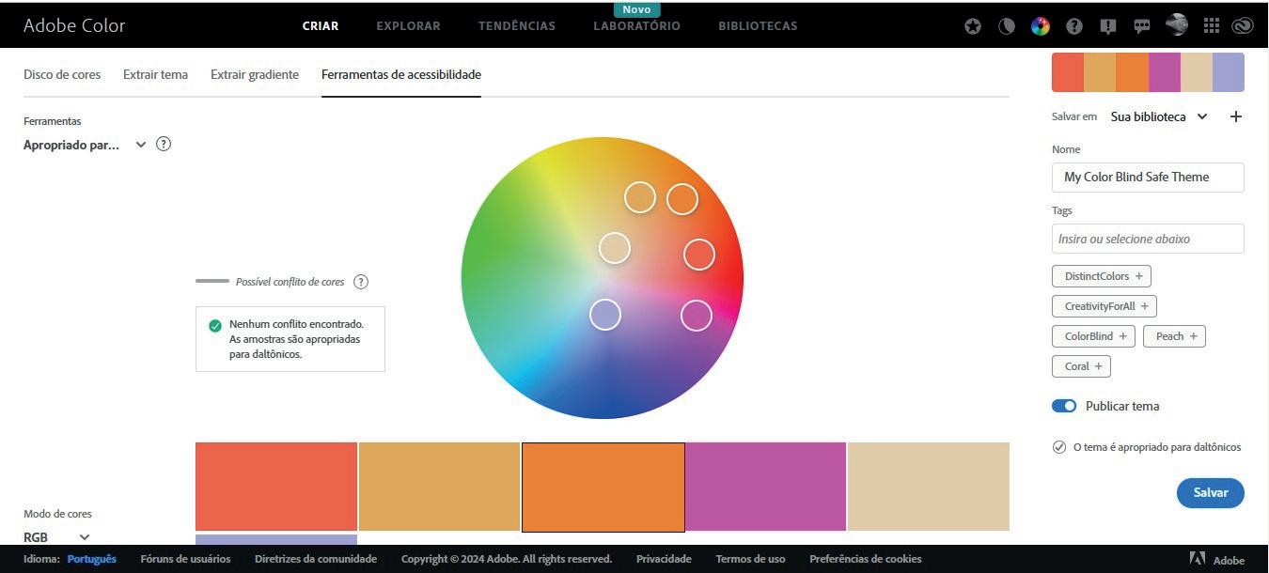Select the magenta purple swatch in the palette row

pyautogui.click(x=765, y=487)
